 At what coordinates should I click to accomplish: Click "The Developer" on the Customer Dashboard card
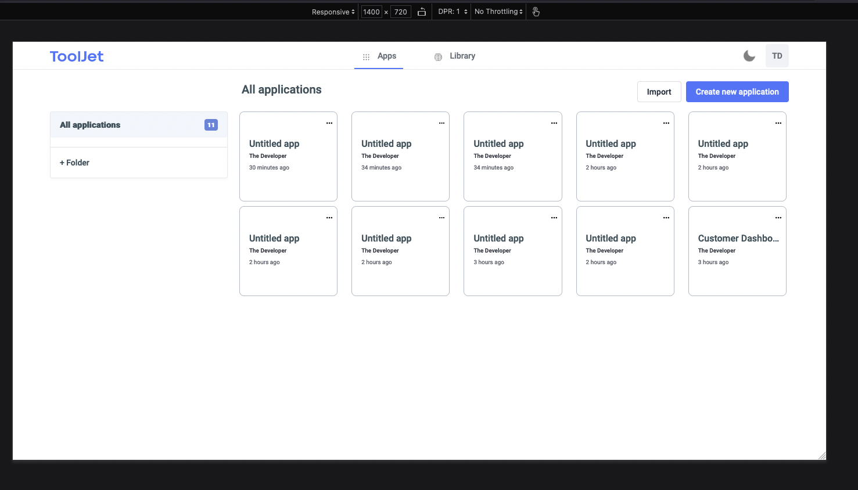717,251
